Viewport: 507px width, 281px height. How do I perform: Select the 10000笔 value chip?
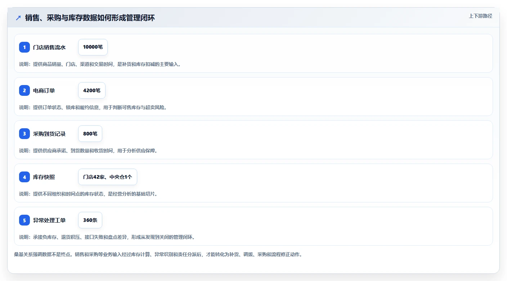coord(93,47)
